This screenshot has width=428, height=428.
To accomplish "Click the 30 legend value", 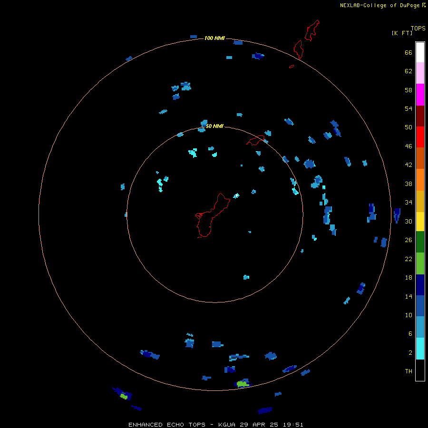I will [x=409, y=221].
